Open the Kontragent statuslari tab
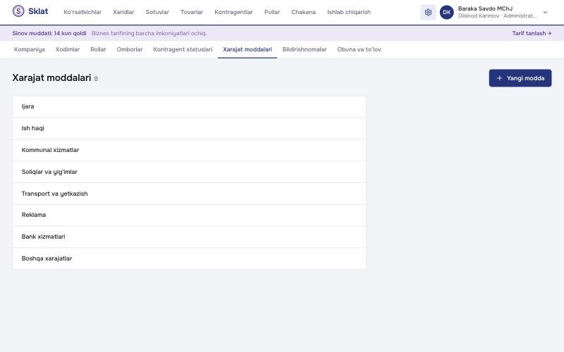564x352 pixels. [183, 49]
